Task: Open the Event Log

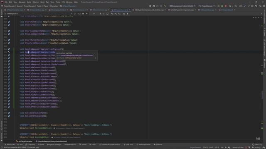Action: click(257, 144)
